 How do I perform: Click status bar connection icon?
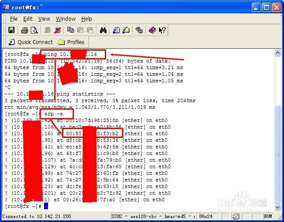(x=236, y=216)
